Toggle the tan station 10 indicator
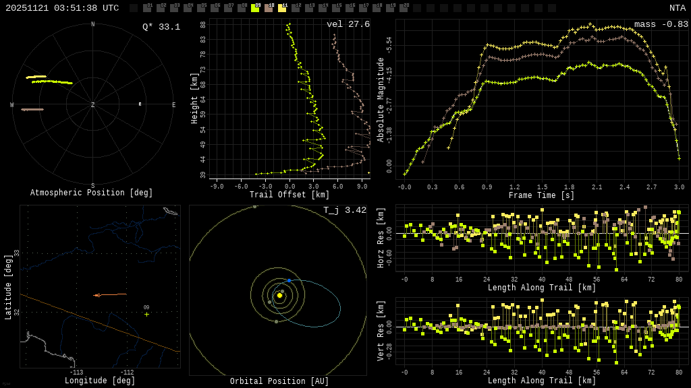 point(269,8)
